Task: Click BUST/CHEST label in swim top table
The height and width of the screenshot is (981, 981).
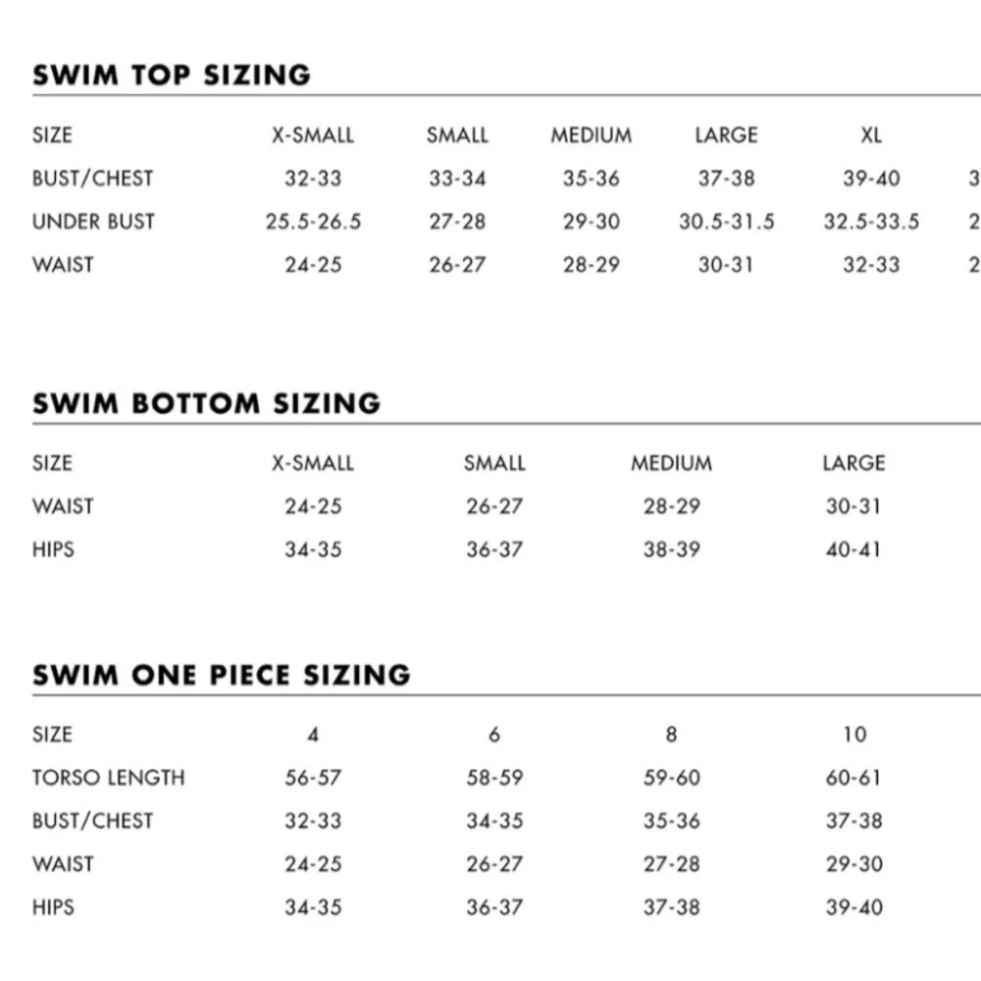Action: coord(92,179)
